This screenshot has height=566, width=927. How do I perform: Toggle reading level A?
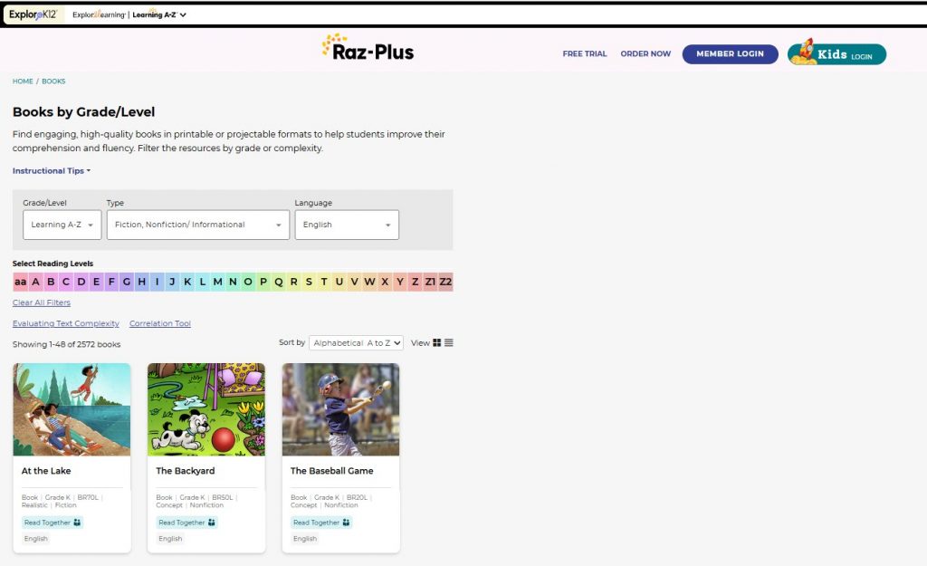pos(35,283)
